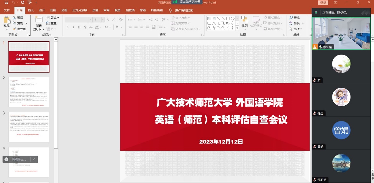This screenshot has height=183, width=374.
Task: Open the Layout (版式) dropdown
Action: (x=53, y=18)
